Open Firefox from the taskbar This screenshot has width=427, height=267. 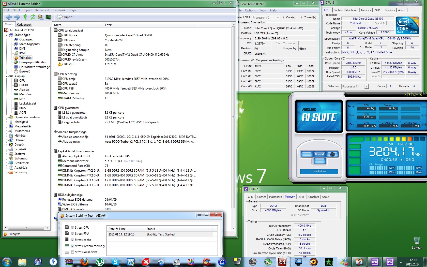point(84,262)
